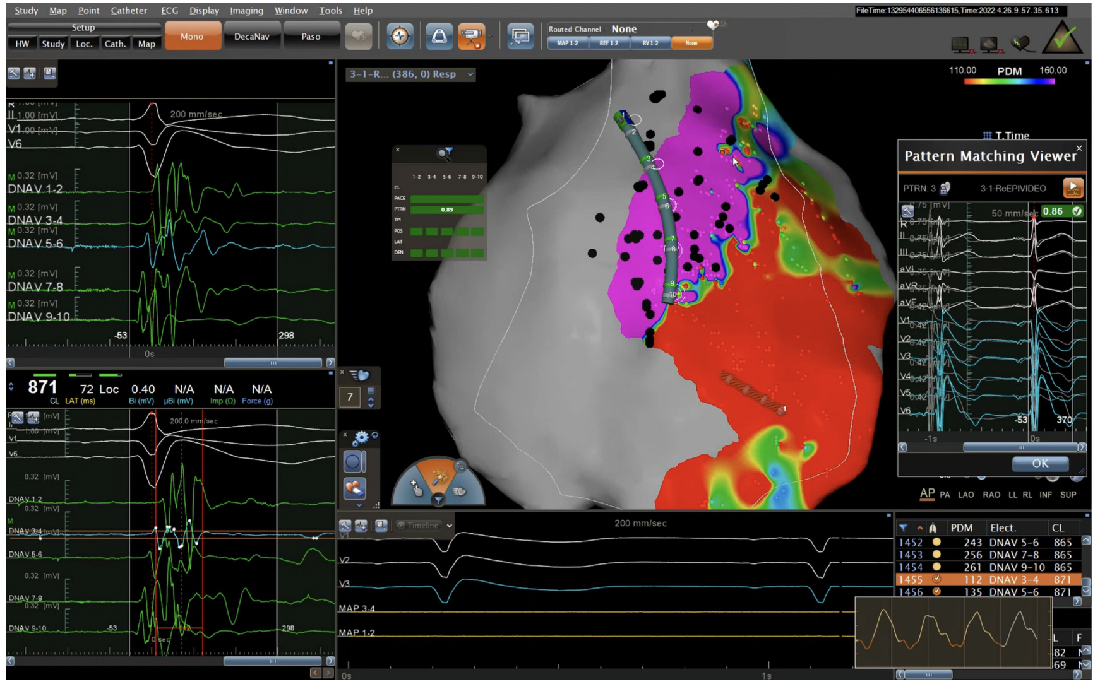Click the eraser heart tool icon
This screenshot has height=689, width=1100.
coord(354,488)
